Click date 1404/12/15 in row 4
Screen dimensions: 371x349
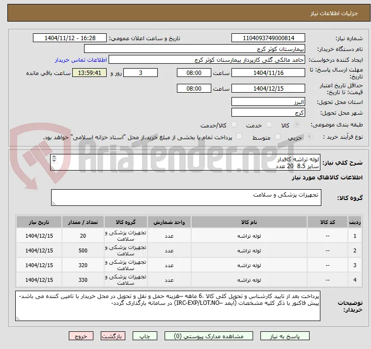click(39, 280)
